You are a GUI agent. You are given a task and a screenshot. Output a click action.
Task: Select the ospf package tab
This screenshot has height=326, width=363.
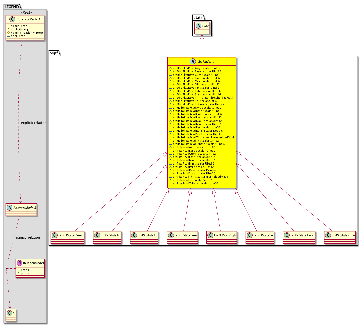[54, 53]
